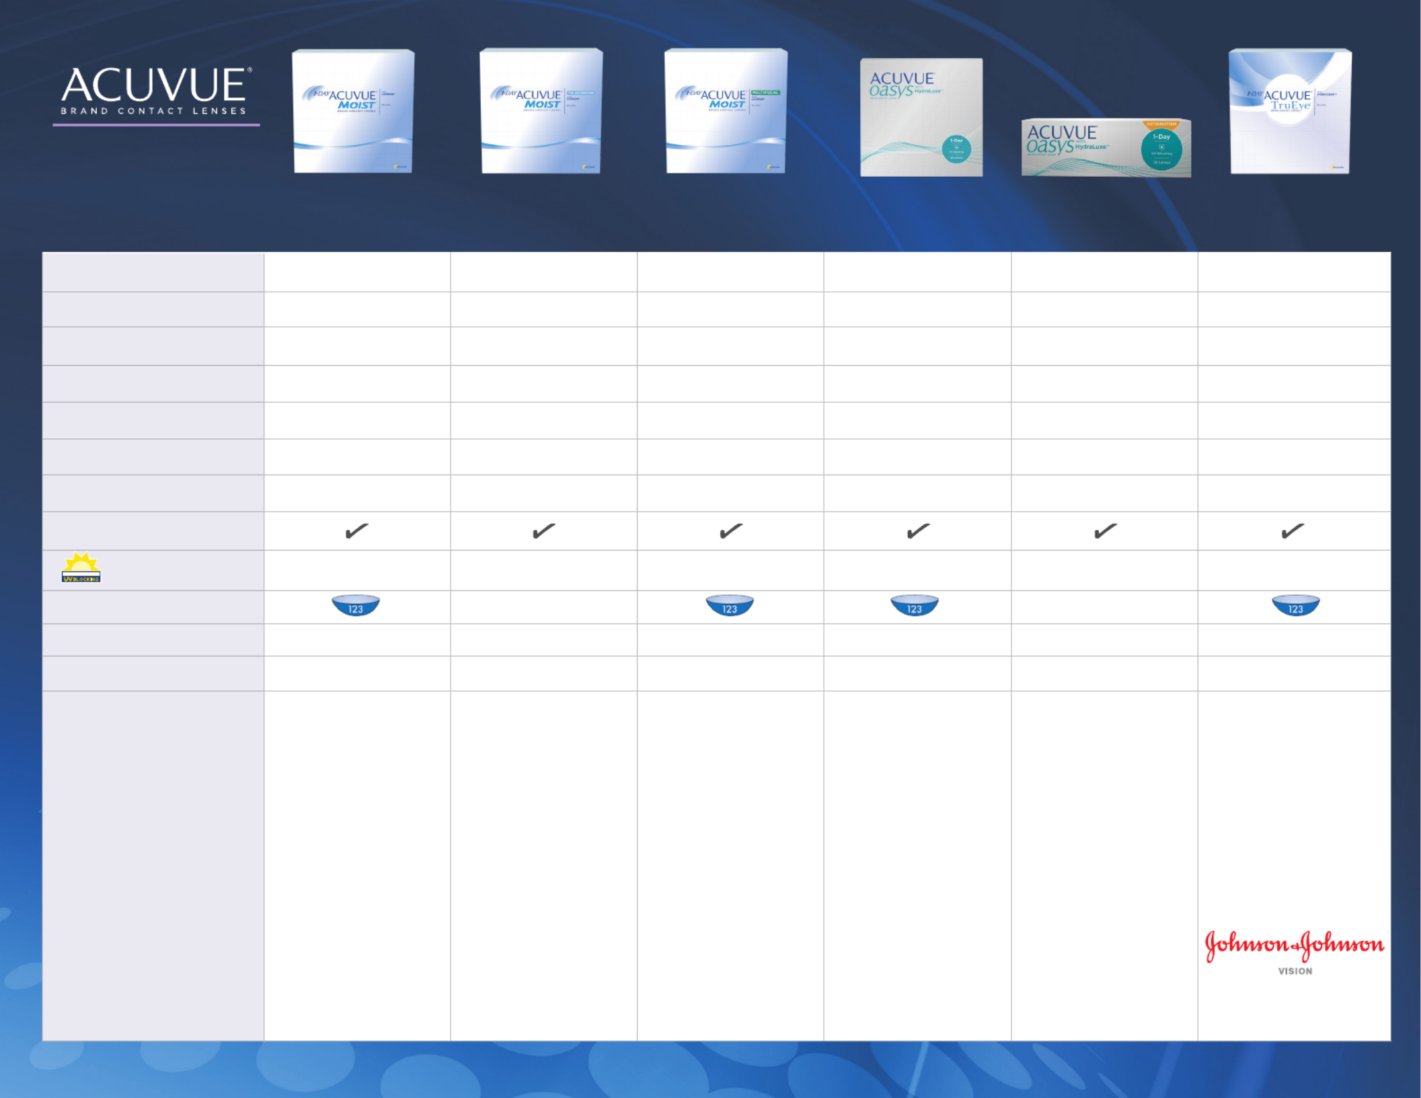1421x1098 pixels.
Task: Select the first 1-Day Acuvue Moist box
Action: coord(354,112)
